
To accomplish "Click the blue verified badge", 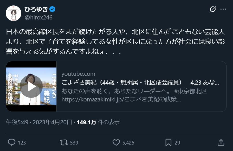I will coord(52,10).
